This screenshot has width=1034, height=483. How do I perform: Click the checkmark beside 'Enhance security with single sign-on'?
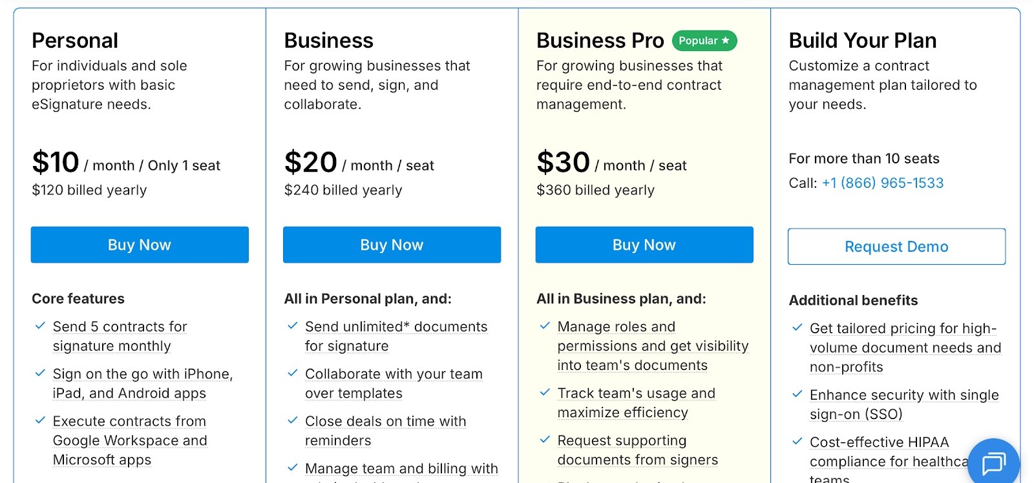(x=796, y=395)
